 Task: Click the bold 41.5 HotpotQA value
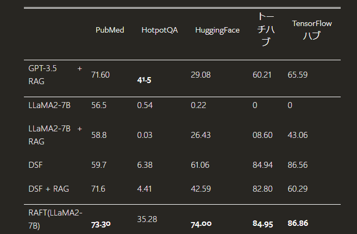tap(144, 80)
